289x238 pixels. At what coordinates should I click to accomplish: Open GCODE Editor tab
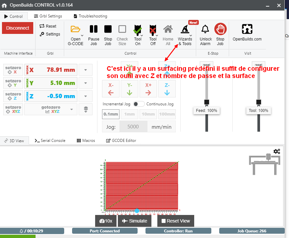coord(121,141)
